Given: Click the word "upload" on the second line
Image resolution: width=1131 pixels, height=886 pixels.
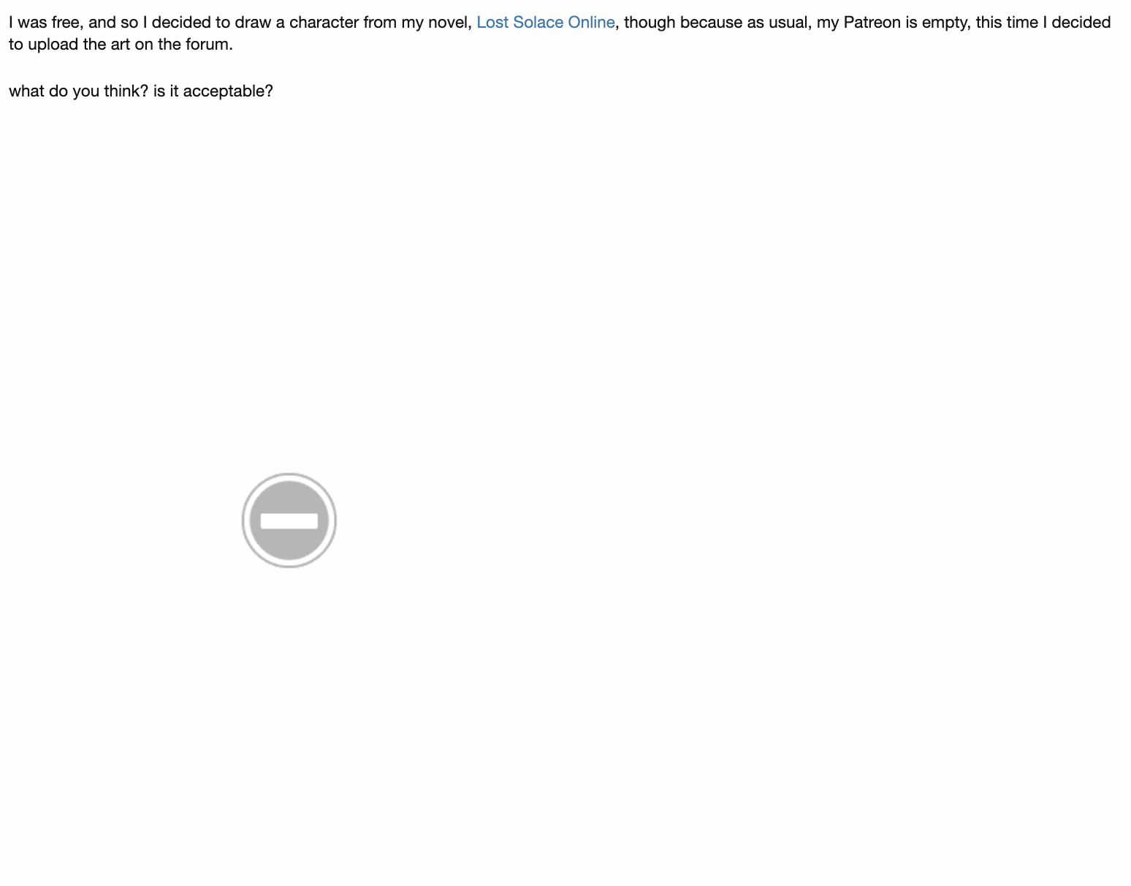Looking at the screenshot, I should (53, 45).
